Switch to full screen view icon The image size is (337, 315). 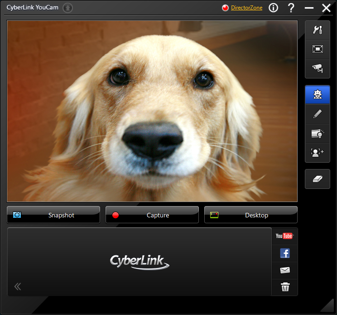pyautogui.click(x=317, y=49)
